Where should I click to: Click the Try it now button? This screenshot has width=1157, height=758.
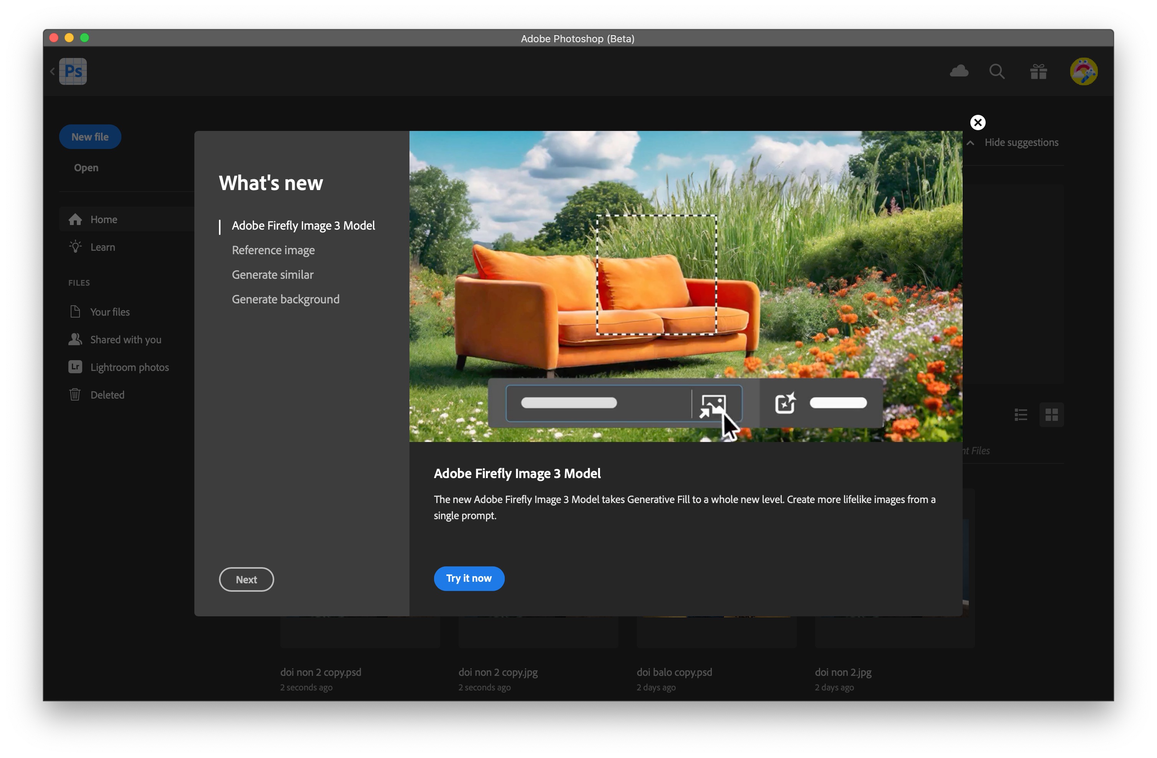[x=469, y=579]
